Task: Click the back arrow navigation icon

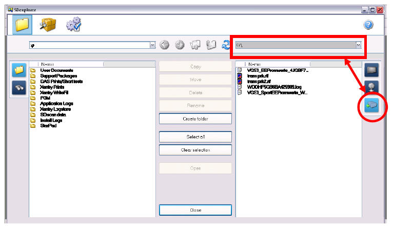Action: point(165,45)
